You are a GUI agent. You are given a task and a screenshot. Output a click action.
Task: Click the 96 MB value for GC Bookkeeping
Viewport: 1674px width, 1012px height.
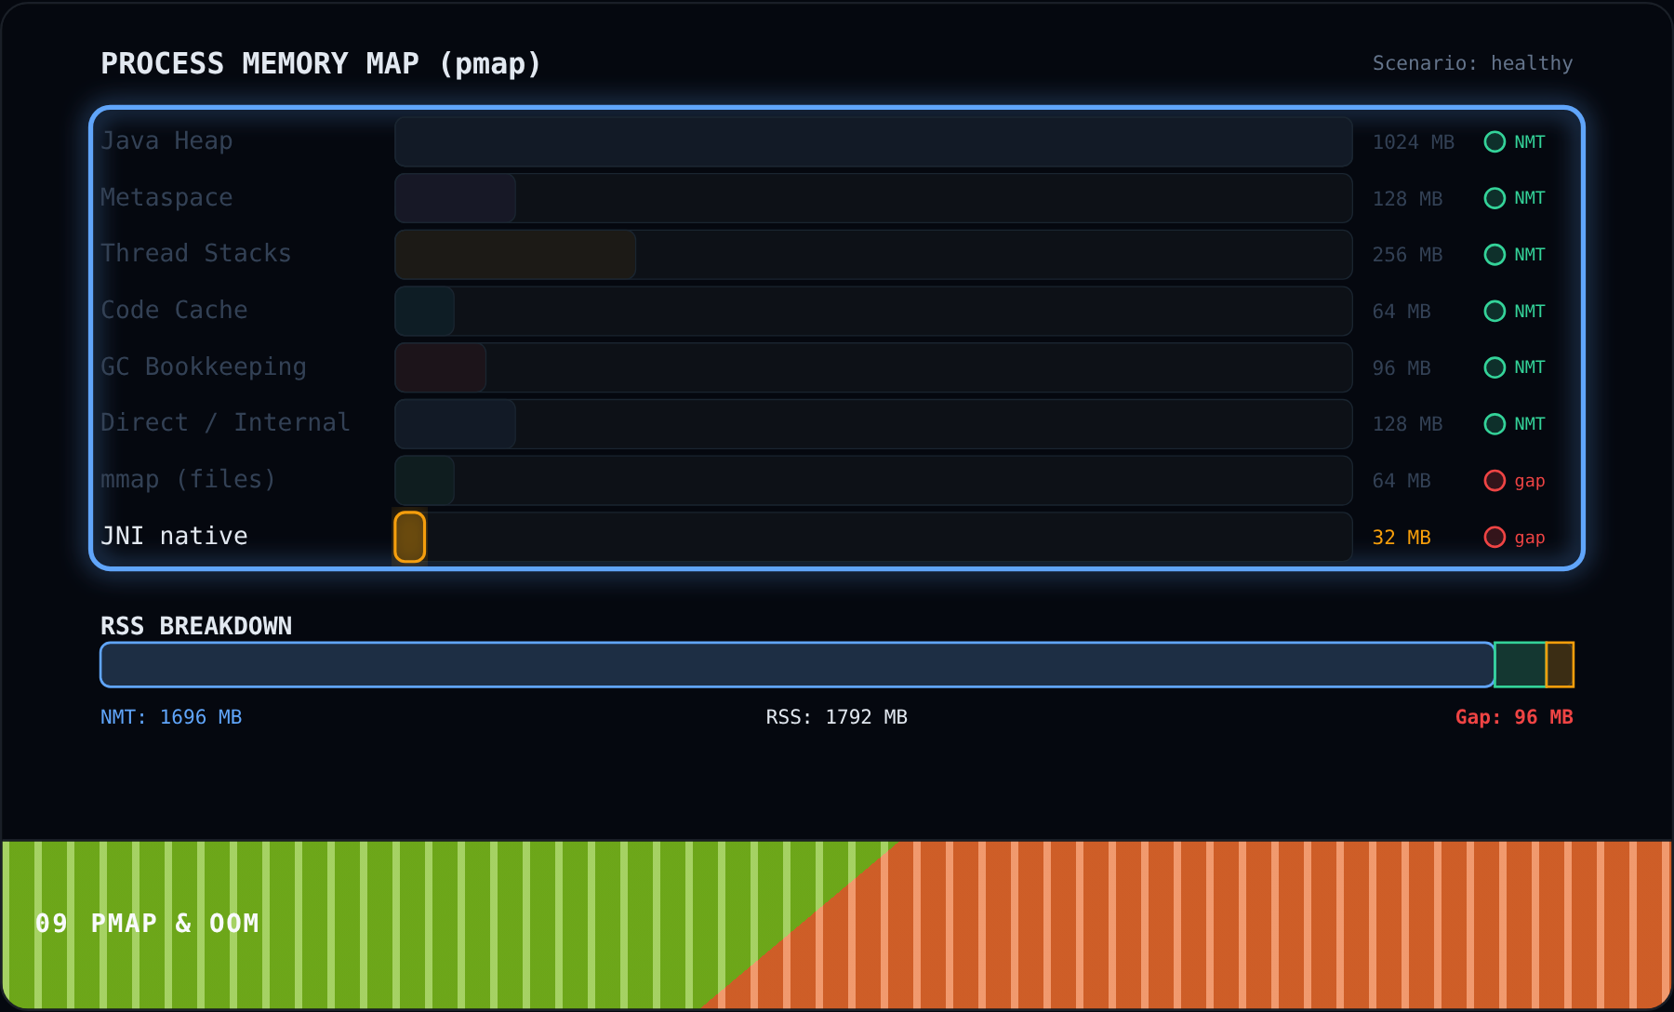1402,368
